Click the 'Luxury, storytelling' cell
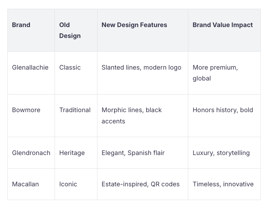This screenshot has width=264, height=206. click(221, 153)
